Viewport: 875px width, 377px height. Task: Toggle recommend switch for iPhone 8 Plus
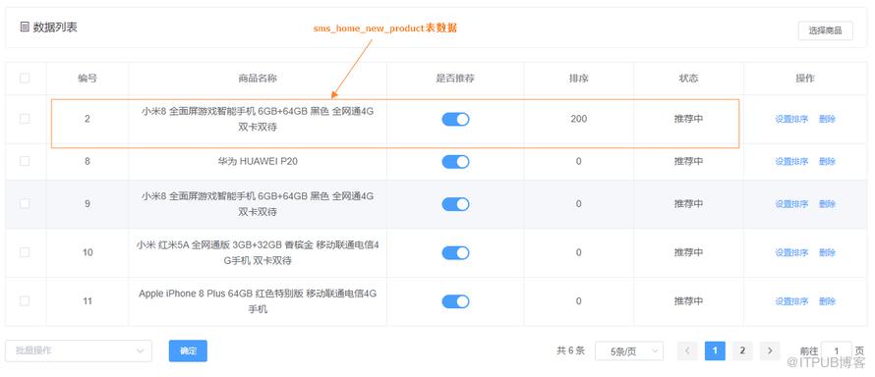tap(455, 301)
